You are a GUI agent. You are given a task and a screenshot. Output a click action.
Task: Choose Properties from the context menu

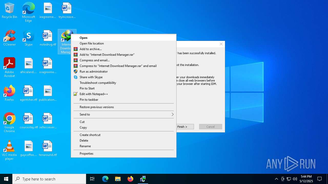pos(124,154)
